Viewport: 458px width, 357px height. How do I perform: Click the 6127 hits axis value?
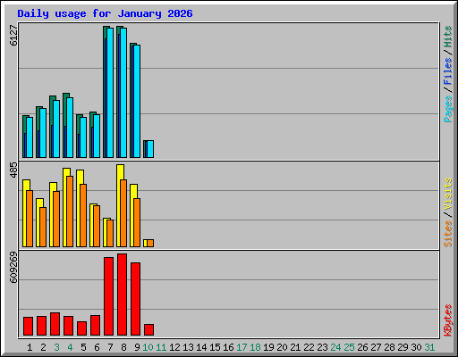13,36
